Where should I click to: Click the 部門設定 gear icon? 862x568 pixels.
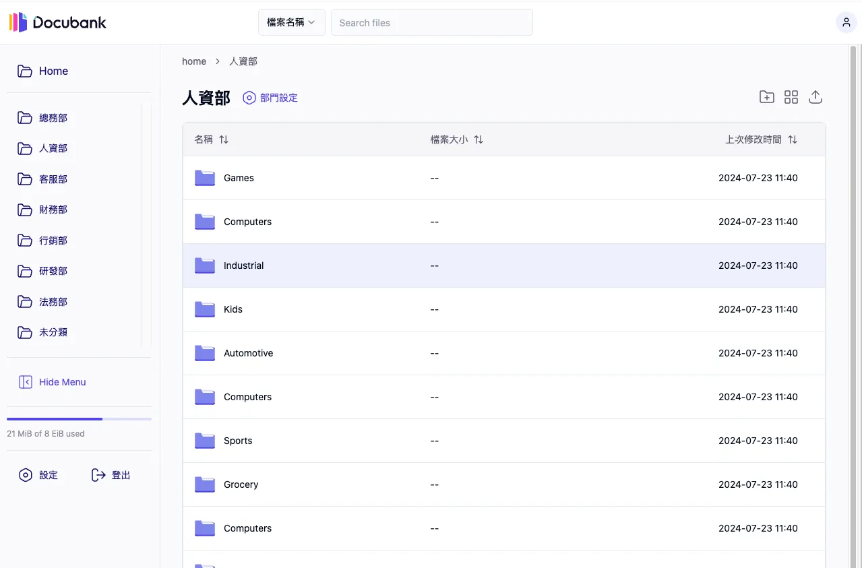point(249,97)
